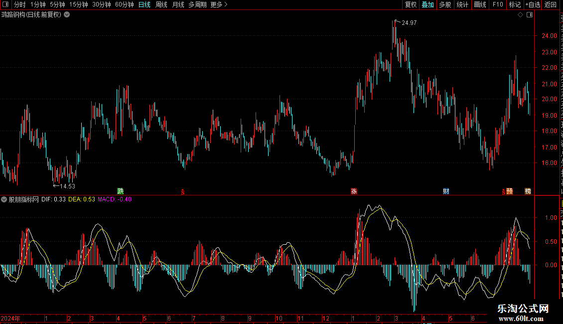Toggle the left sidebar panel icon
This screenshot has height=324, width=563.
[x=6, y=4]
